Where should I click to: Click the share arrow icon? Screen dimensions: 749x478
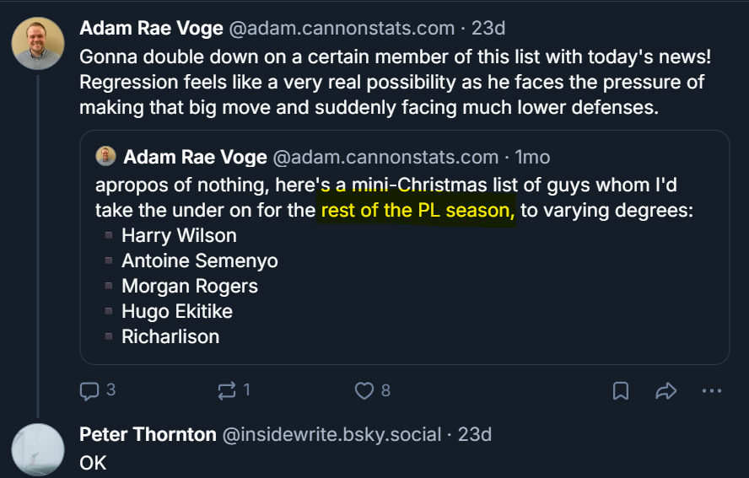tap(666, 390)
